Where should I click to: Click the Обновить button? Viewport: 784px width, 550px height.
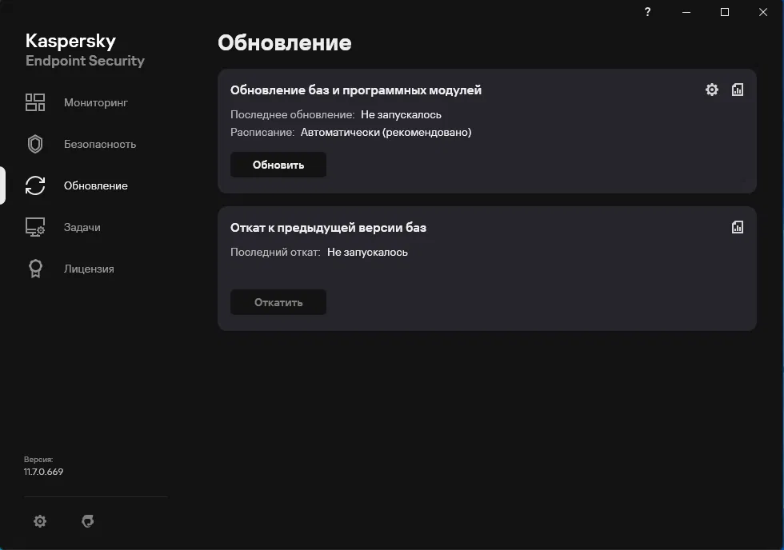278,165
